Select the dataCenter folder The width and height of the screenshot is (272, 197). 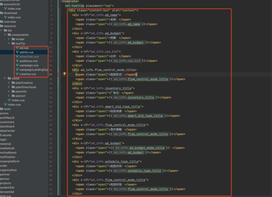coord(8,131)
